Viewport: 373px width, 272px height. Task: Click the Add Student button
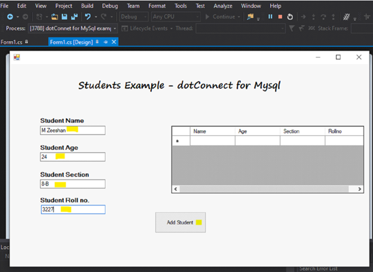coord(181,222)
